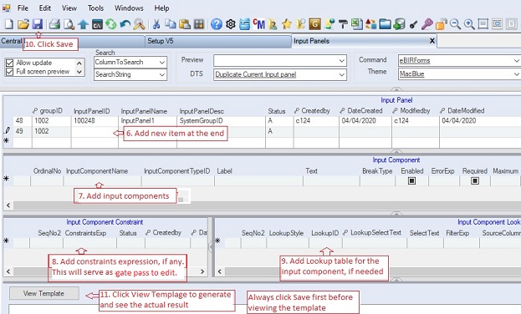Click the grid tiles icon
This screenshot has height=314, width=521.
[199, 24]
